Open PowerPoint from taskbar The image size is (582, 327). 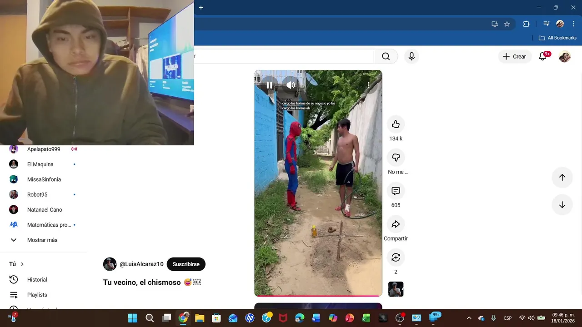click(x=350, y=318)
